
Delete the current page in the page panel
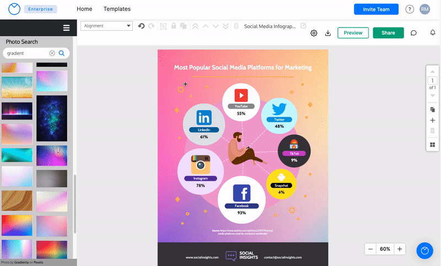click(433, 131)
